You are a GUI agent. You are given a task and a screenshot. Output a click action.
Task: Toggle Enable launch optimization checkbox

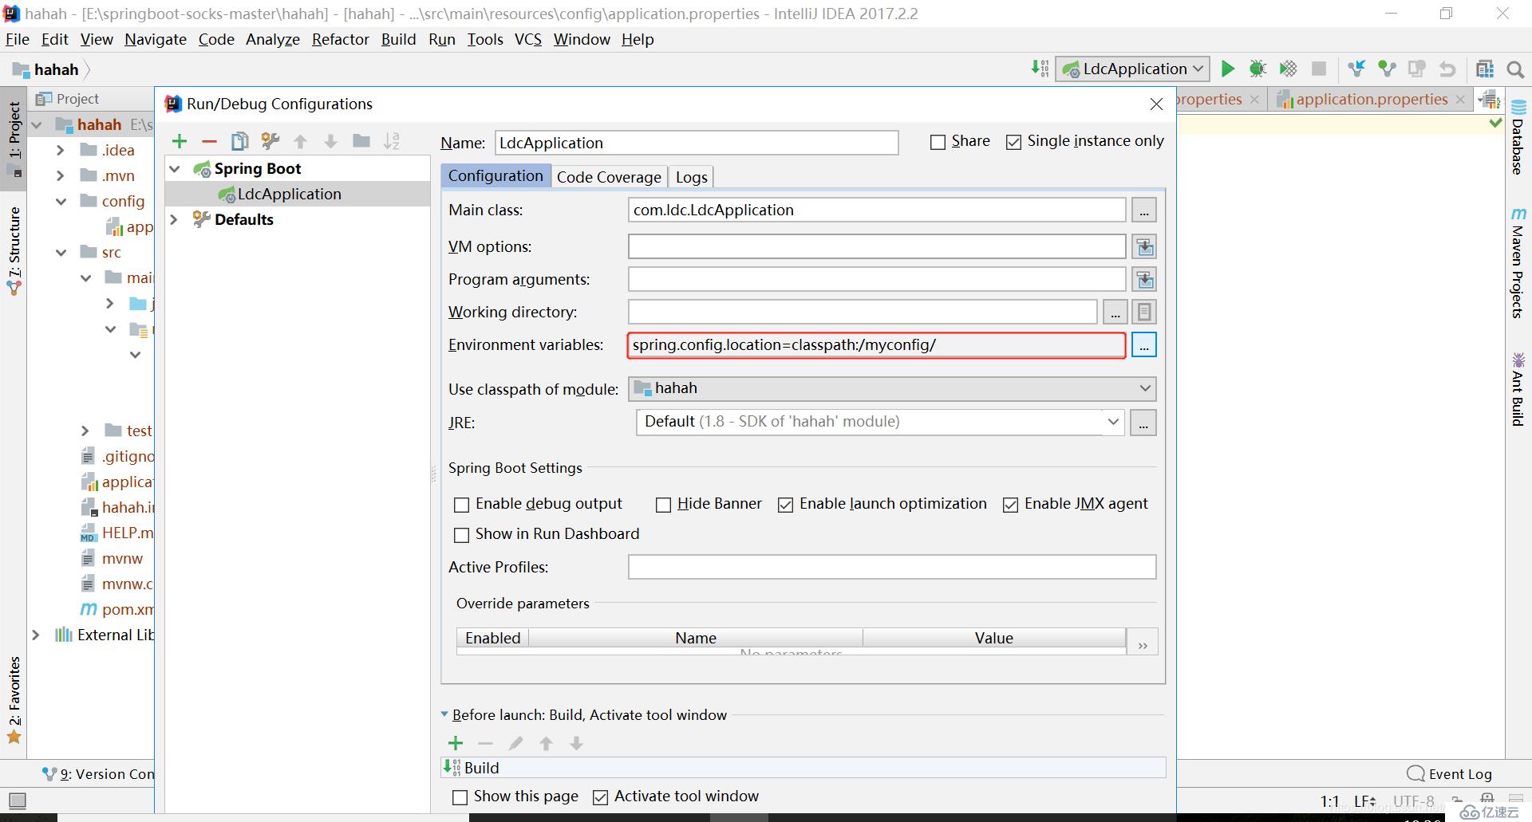click(x=785, y=505)
